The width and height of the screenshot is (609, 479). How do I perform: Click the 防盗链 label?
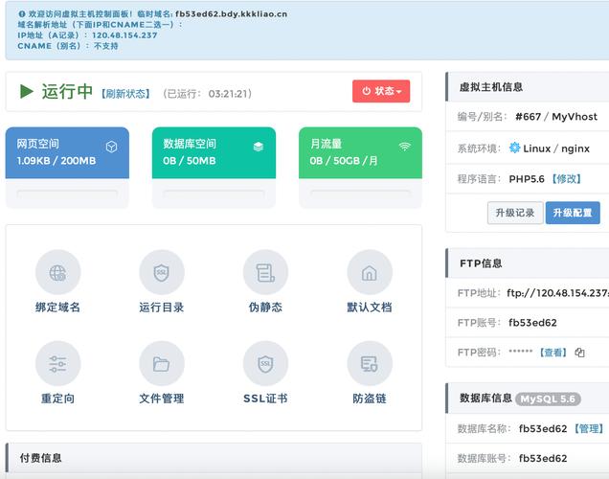pos(370,399)
